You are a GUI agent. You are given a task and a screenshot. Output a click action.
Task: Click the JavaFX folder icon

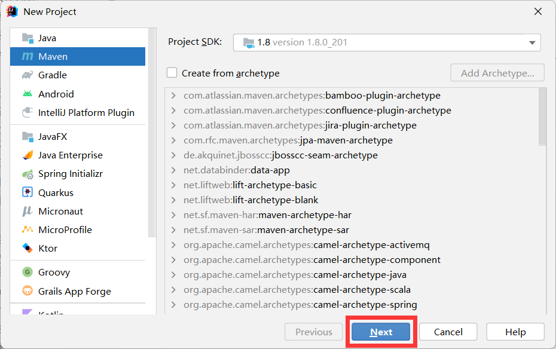click(x=28, y=137)
